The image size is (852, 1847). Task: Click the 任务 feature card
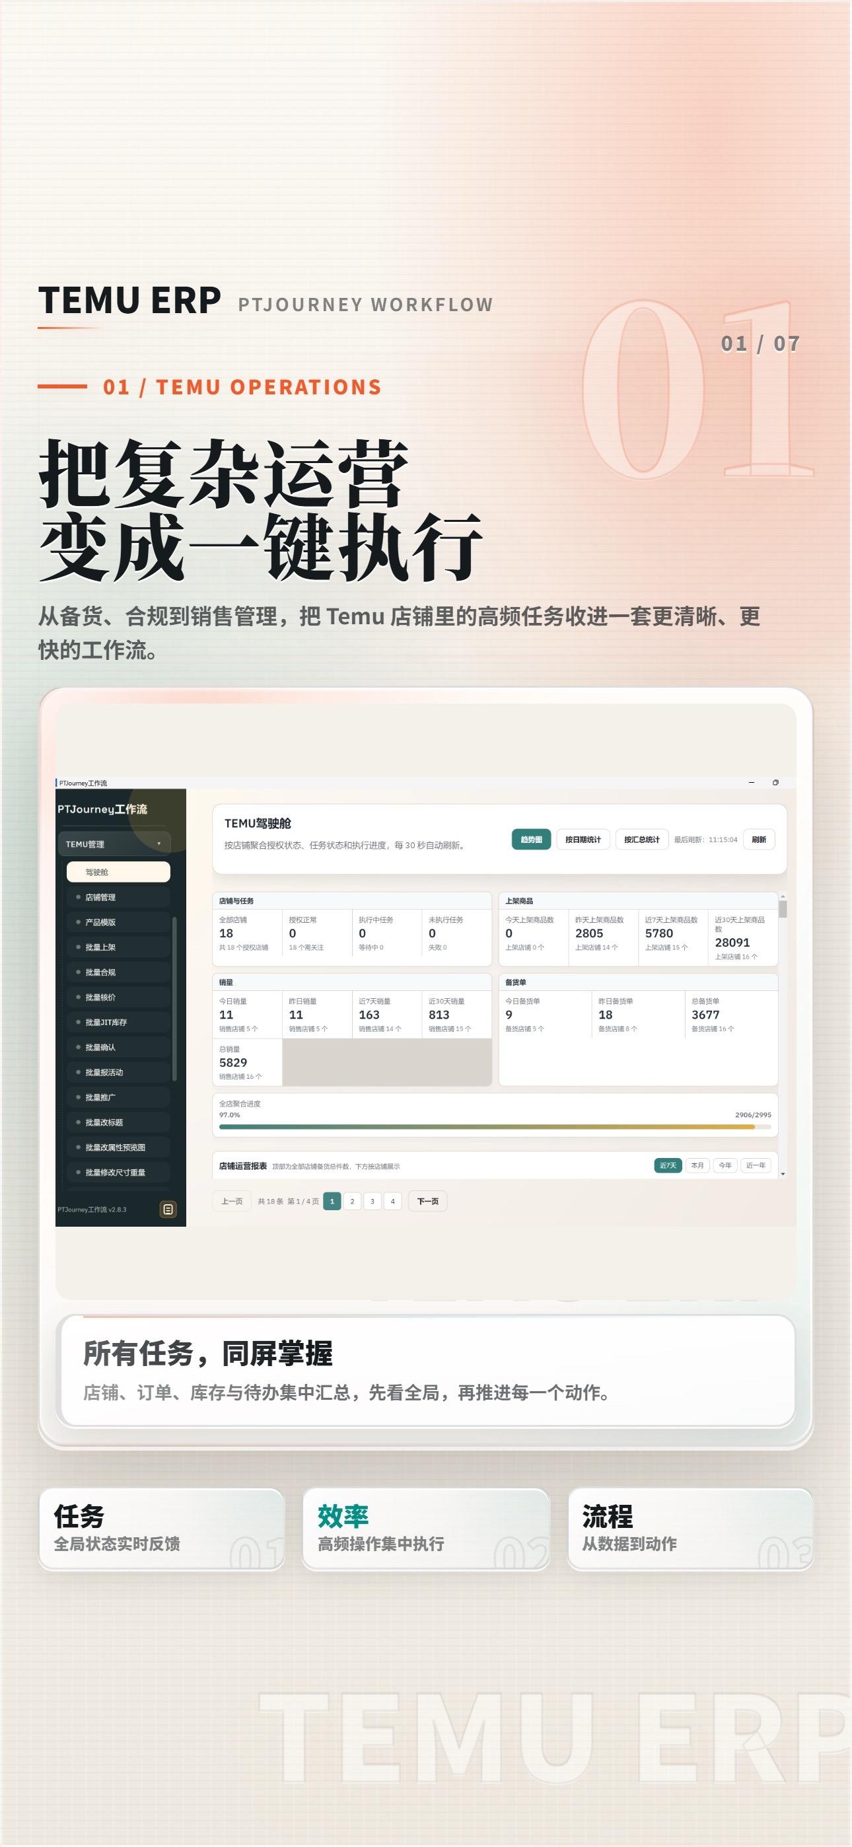(x=162, y=1529)
